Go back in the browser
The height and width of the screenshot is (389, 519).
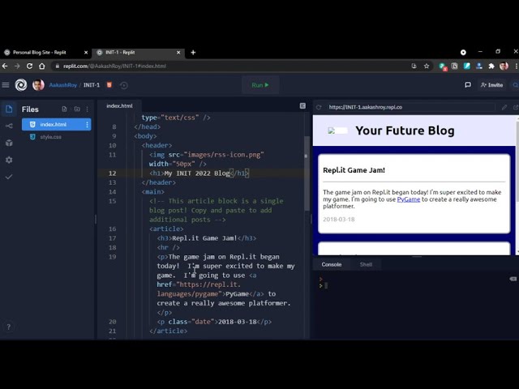[5, 66]
